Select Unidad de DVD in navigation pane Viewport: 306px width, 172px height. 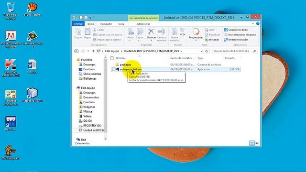pyautogui.click(x=91, y=130)
